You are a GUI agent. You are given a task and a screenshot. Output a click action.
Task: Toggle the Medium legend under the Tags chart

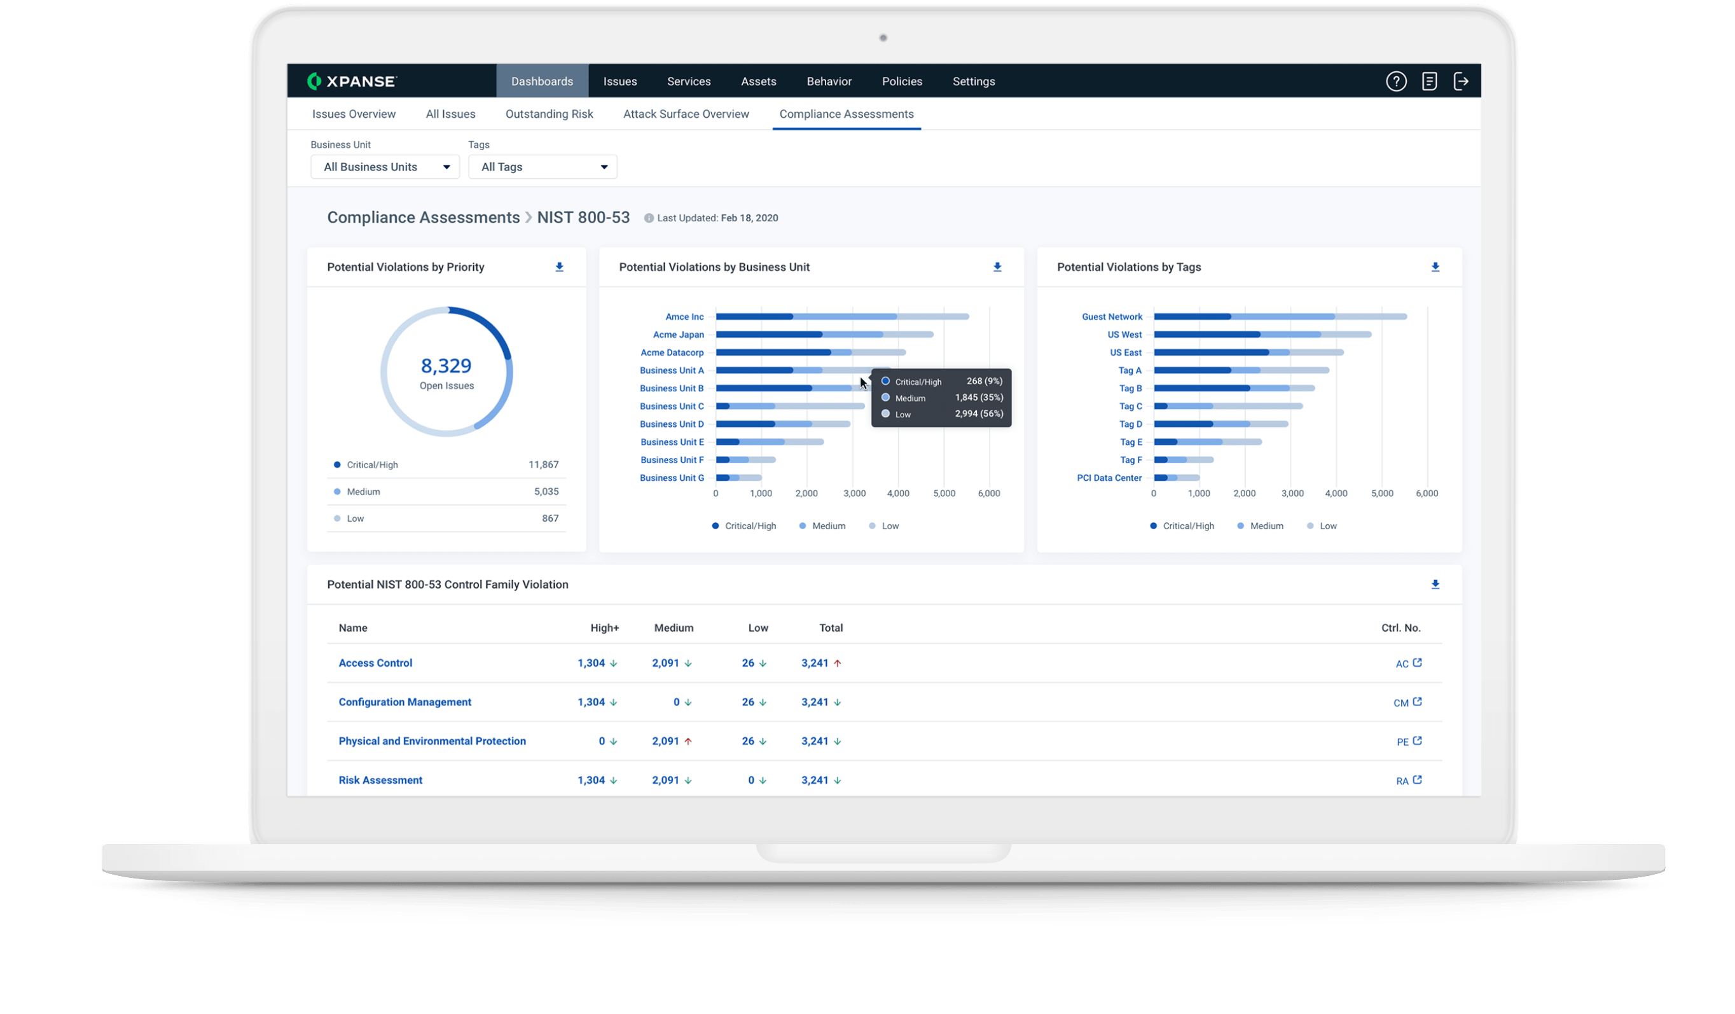(1260, 525)
